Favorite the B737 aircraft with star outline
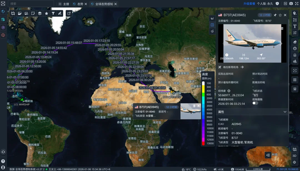Screen dimensions: 300x171 [280, 15]
